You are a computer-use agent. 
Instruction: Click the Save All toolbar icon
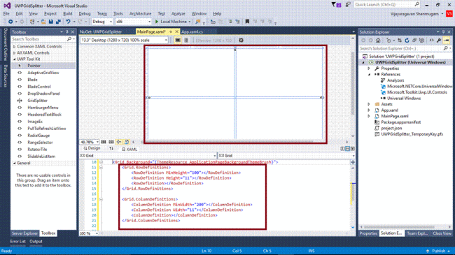point(58,22)
